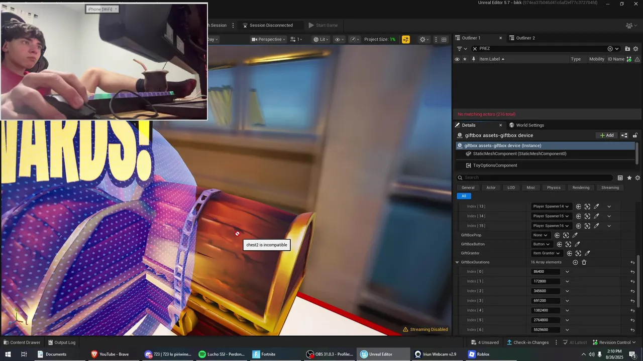Click the viewport layout grid icon
Viewport: 643px width, 361px height.
444,39
